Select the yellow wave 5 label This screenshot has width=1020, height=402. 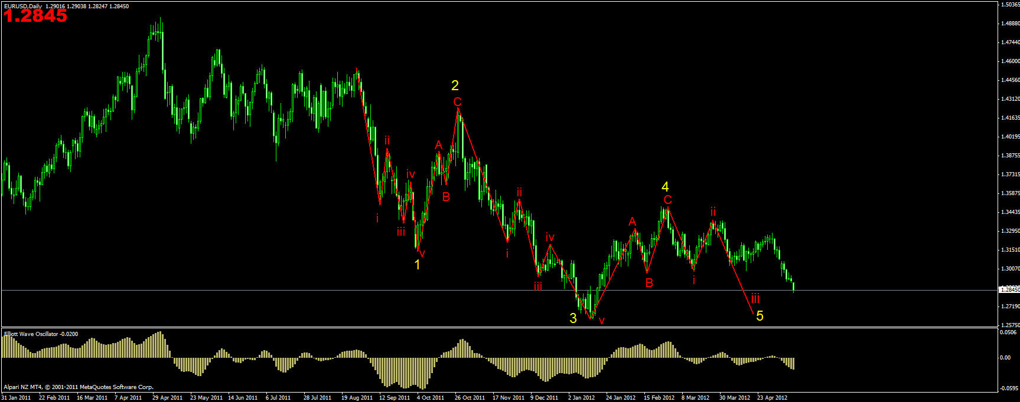pyautogui.click(x=760, y=316)
